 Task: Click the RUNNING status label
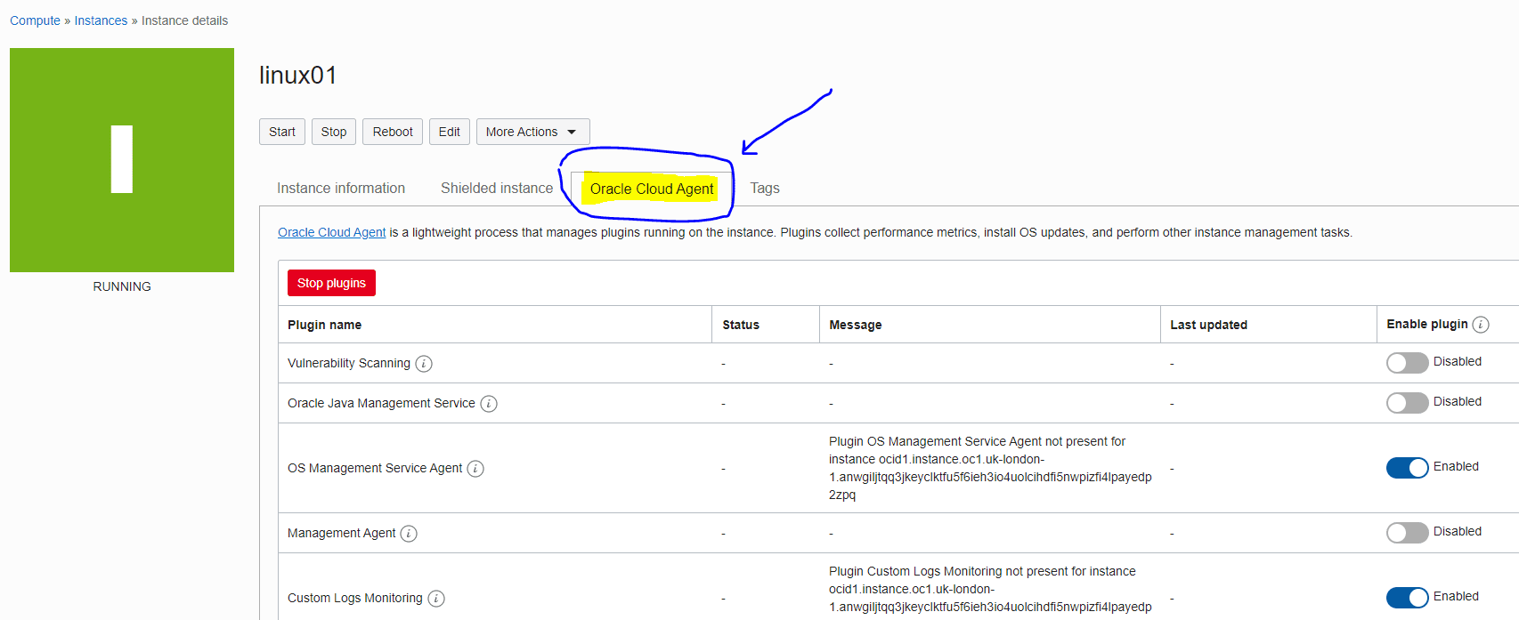pos(122,286)
